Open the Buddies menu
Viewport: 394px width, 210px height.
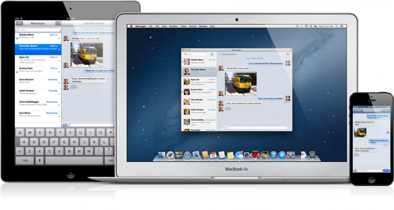[174, 26]
